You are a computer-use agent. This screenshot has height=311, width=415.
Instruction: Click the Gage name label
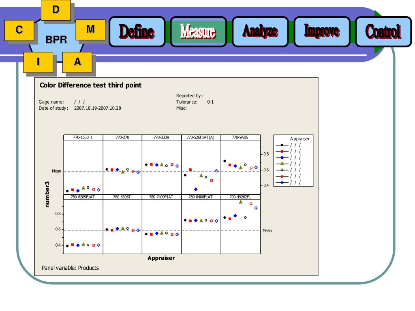point(51,102)
